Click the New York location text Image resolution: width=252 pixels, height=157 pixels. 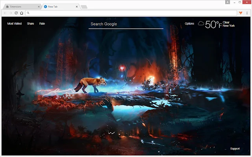229,26
